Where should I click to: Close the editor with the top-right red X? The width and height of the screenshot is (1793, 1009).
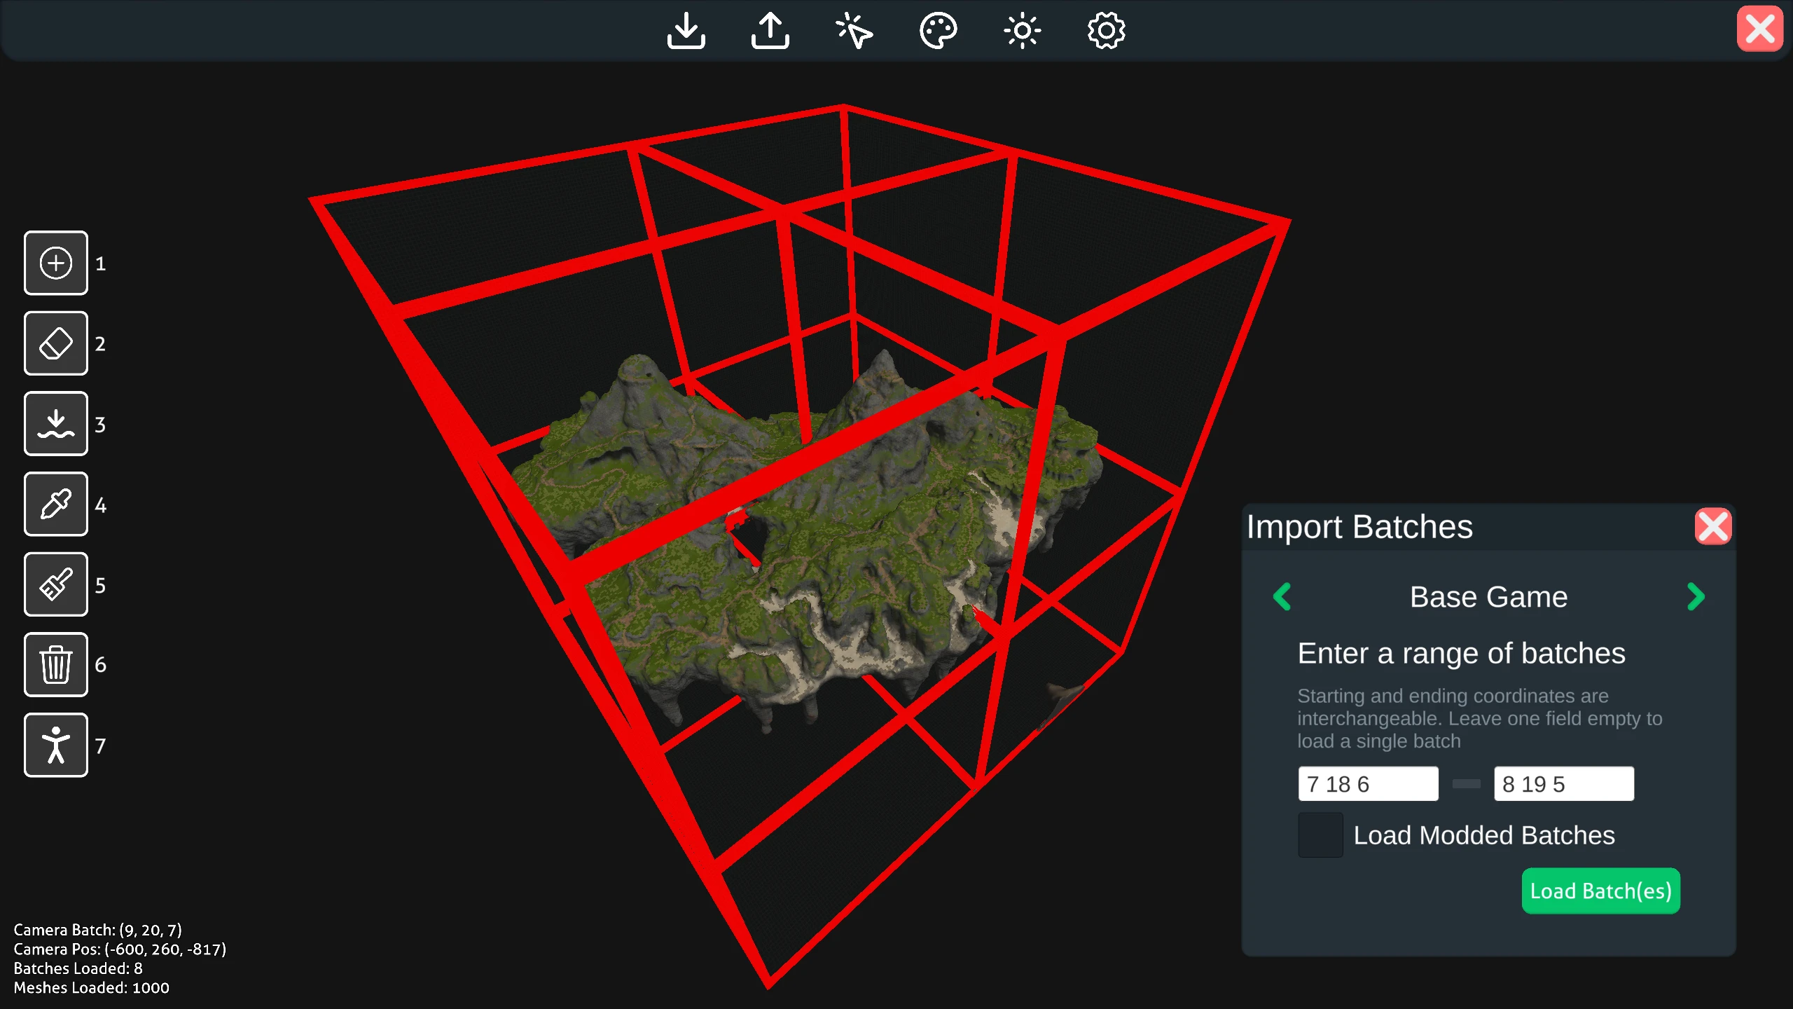(1760, 29)
